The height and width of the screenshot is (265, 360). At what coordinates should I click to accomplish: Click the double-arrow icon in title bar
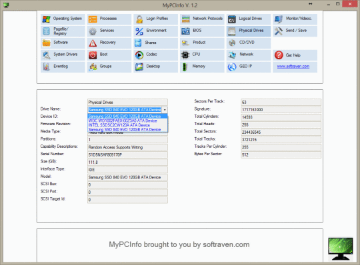[x=311, y=4]
